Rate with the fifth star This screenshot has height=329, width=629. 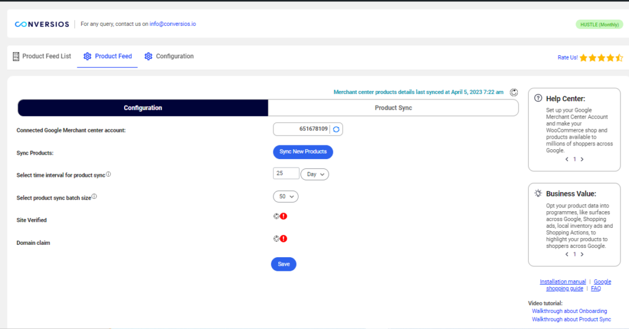click(x=619, y=58)
